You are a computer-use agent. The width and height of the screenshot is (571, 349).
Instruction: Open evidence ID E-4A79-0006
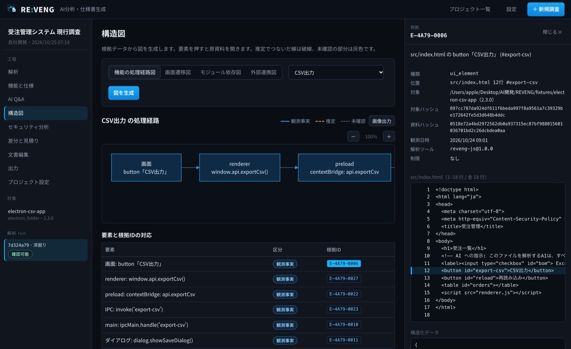[x=344, y=264]
